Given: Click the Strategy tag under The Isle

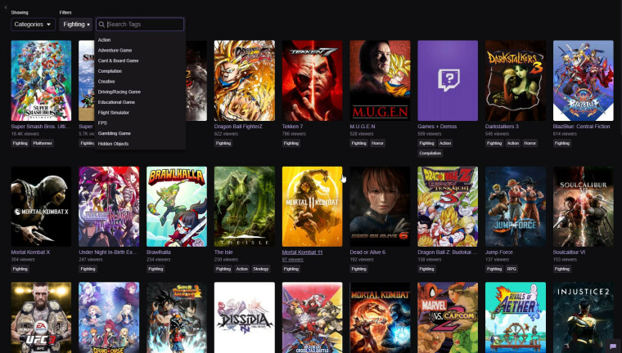Looking at the screenshot, I should pos(260,269).
